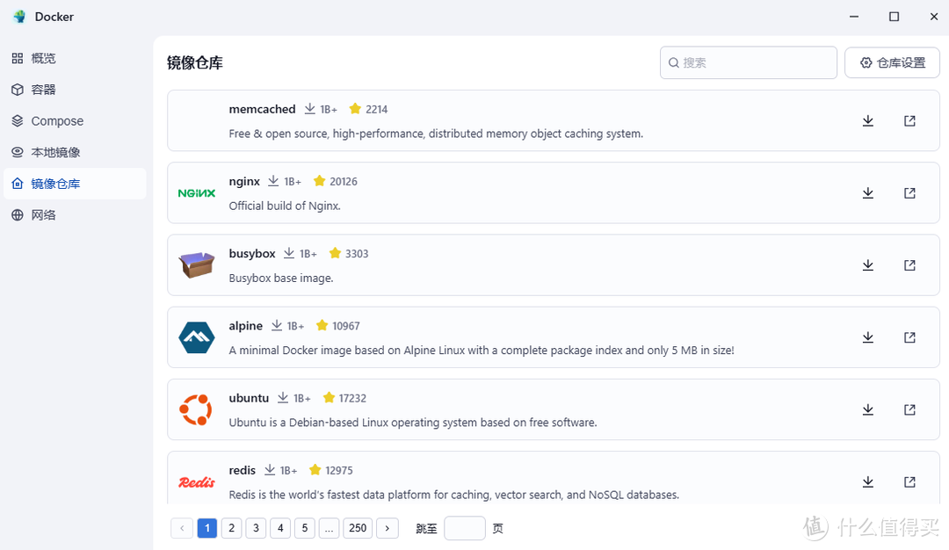This screenshot has width=949, height=550.
Task: Open memcached in external page
Action: (909, 121)
